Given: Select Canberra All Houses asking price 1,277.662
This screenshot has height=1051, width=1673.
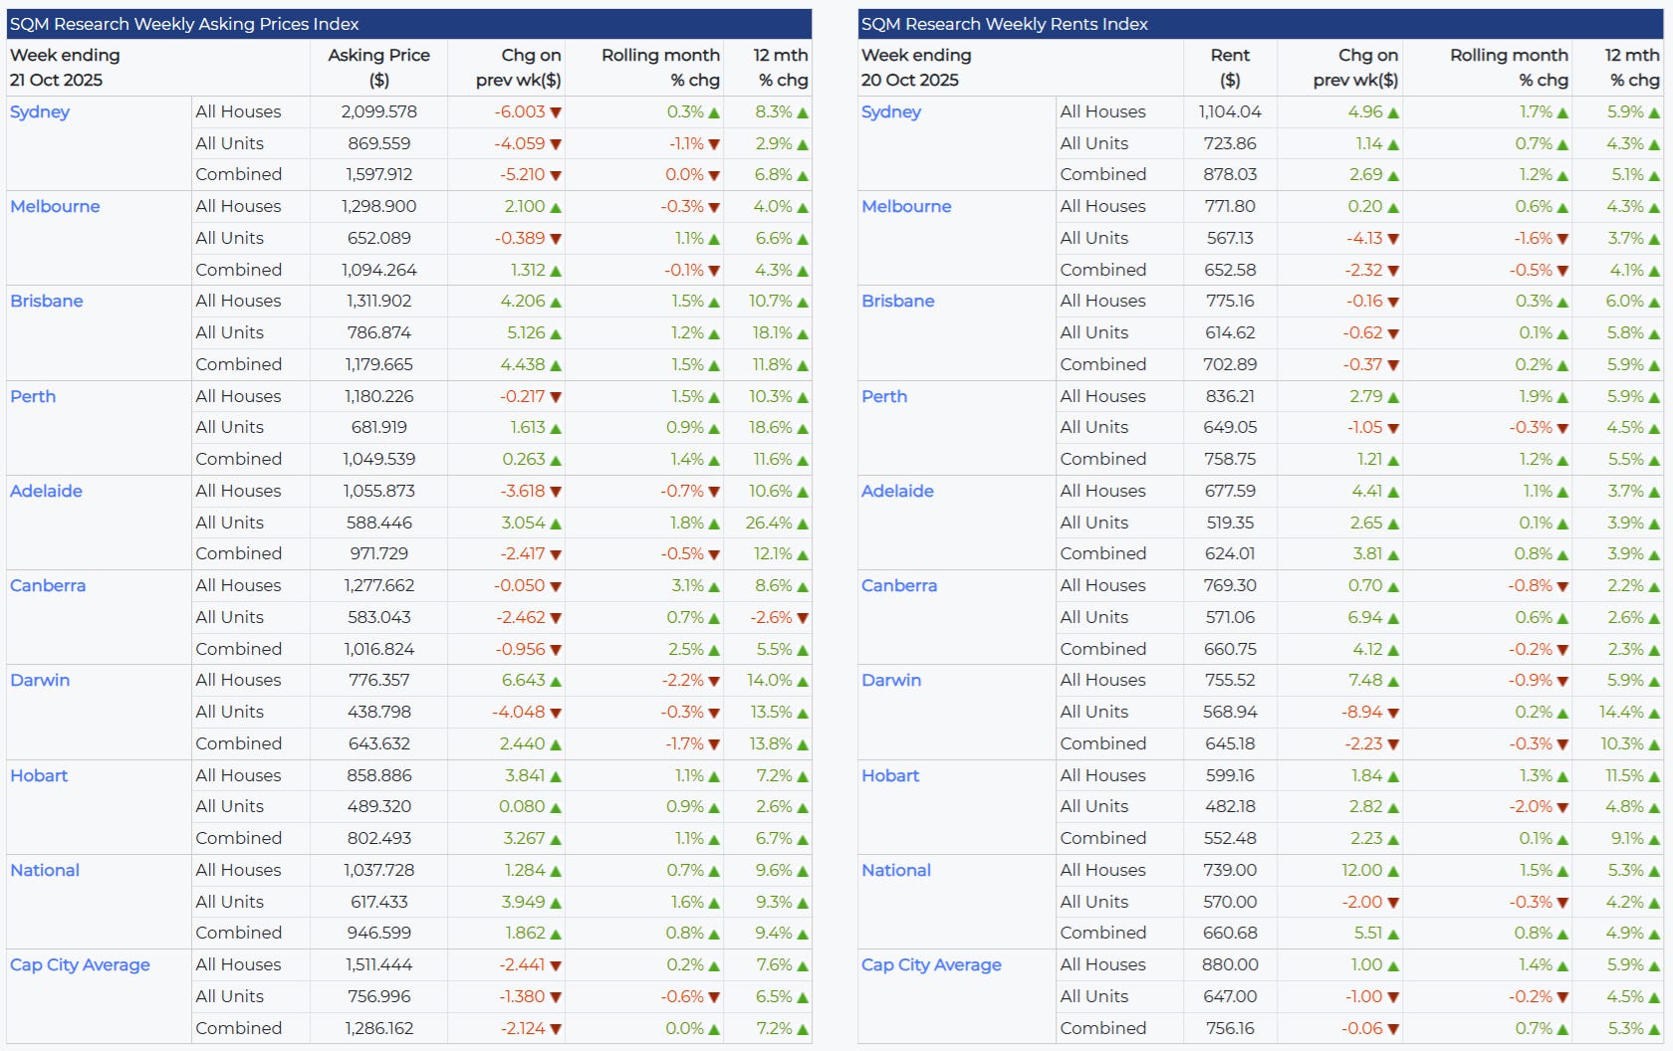Looking at the screenshot, I should [379, 585].
